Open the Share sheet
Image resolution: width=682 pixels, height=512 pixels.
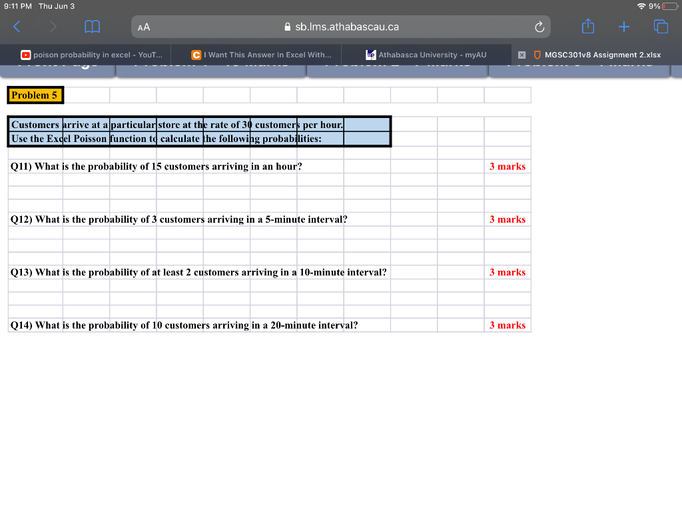pos(588,26)
